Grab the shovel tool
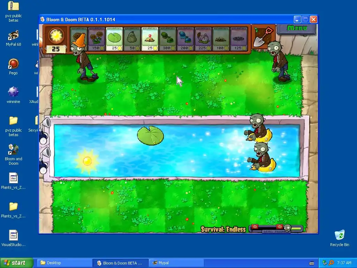Image resolution: width=357 pixels, height=268 pixels. [x=263, y=37]
